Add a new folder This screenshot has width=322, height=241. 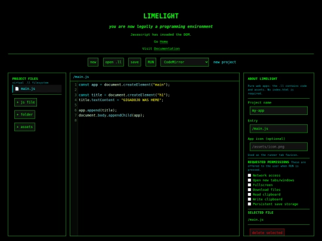pos(24,115)
